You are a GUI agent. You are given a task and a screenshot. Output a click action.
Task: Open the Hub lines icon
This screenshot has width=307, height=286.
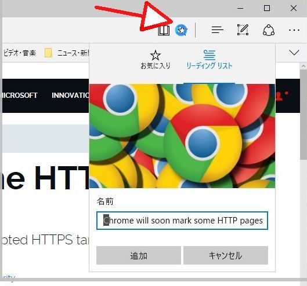[217, 30]
